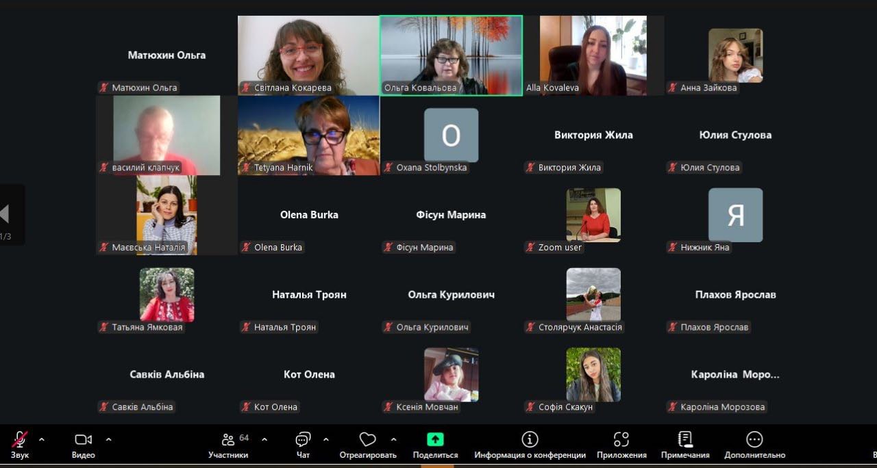
Task: Open the Чат chat panel
Action: pos(303,439)
